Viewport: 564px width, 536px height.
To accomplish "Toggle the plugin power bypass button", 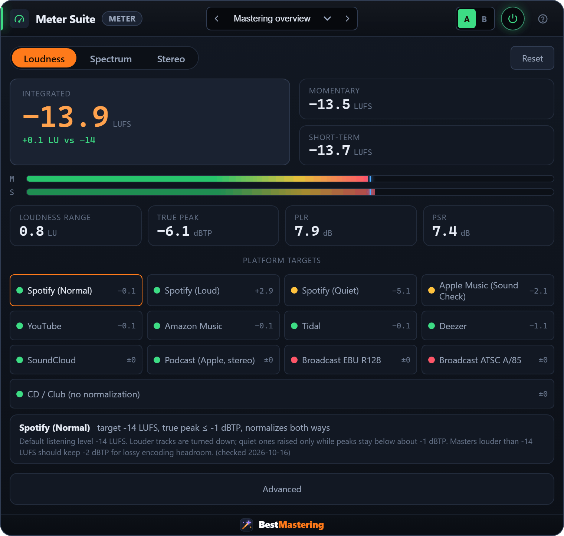I will 513,19.
